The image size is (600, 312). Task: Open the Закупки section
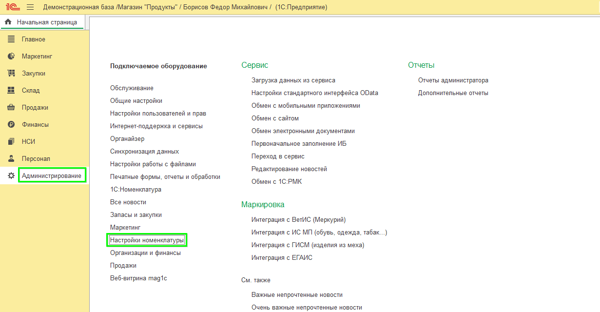coord(34,73)
